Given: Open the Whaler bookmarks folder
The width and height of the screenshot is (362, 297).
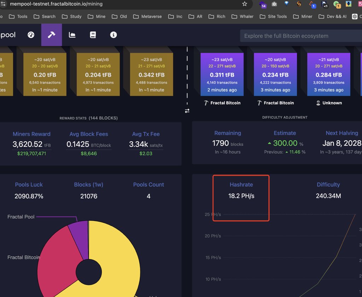Looking at the screenshot, I should [243, 17].
